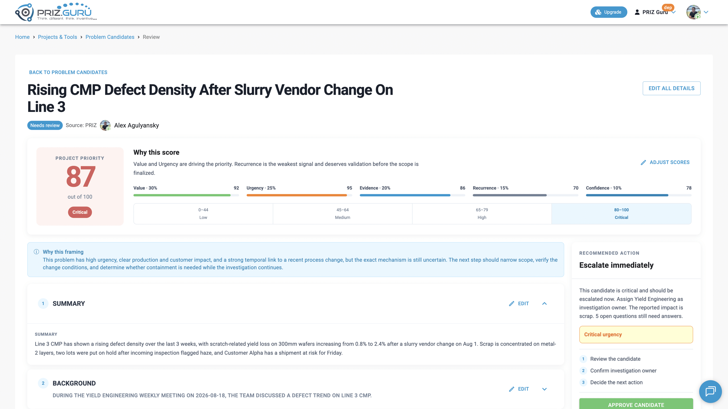Click the cloud icon on the Upgrade button
Image resolution: width=728 pixels, height=409 pixels.
[x=598, y=12]
